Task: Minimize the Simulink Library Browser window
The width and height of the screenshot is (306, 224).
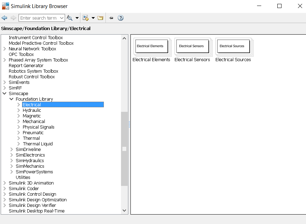Action: [x=259, y=6]
